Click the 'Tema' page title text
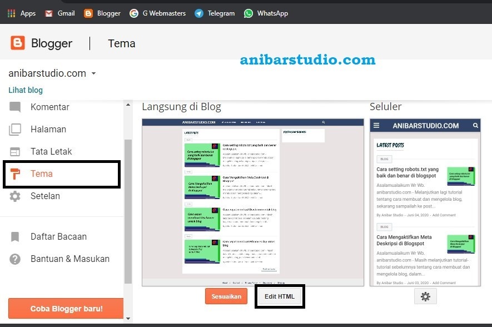This screenshot has width=492, height=327. (122, 43)
